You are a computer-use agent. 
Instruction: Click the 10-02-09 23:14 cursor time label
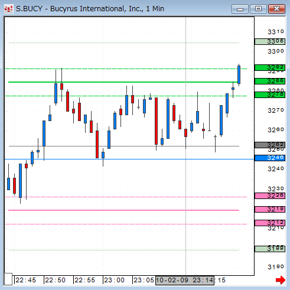tap(185, 280)
